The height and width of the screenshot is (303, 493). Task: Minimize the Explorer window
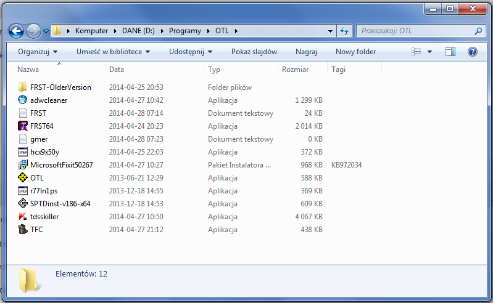pos(433,9)
